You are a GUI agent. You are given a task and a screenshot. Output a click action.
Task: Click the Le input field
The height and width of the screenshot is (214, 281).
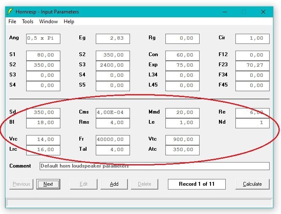(x=182, y=123)
